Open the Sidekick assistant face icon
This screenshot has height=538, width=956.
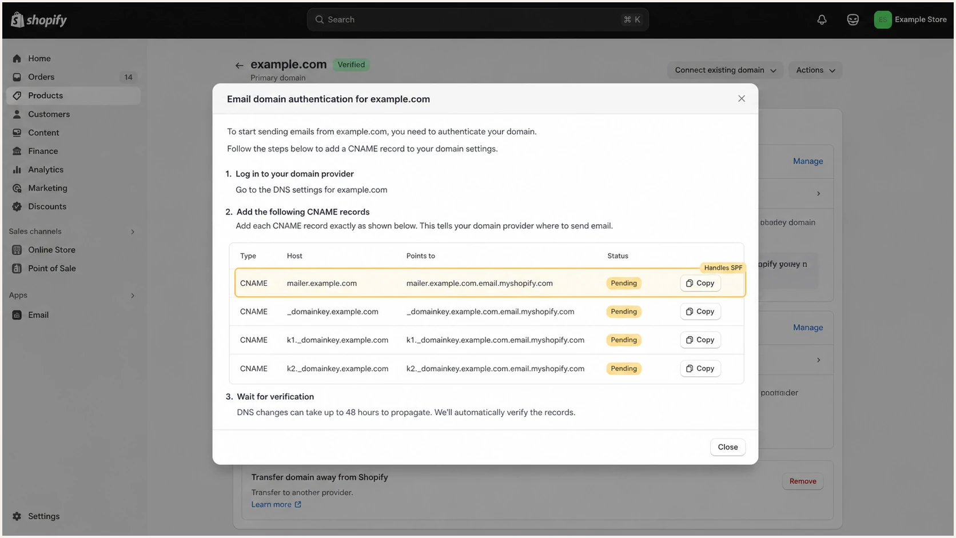(853, 19)
